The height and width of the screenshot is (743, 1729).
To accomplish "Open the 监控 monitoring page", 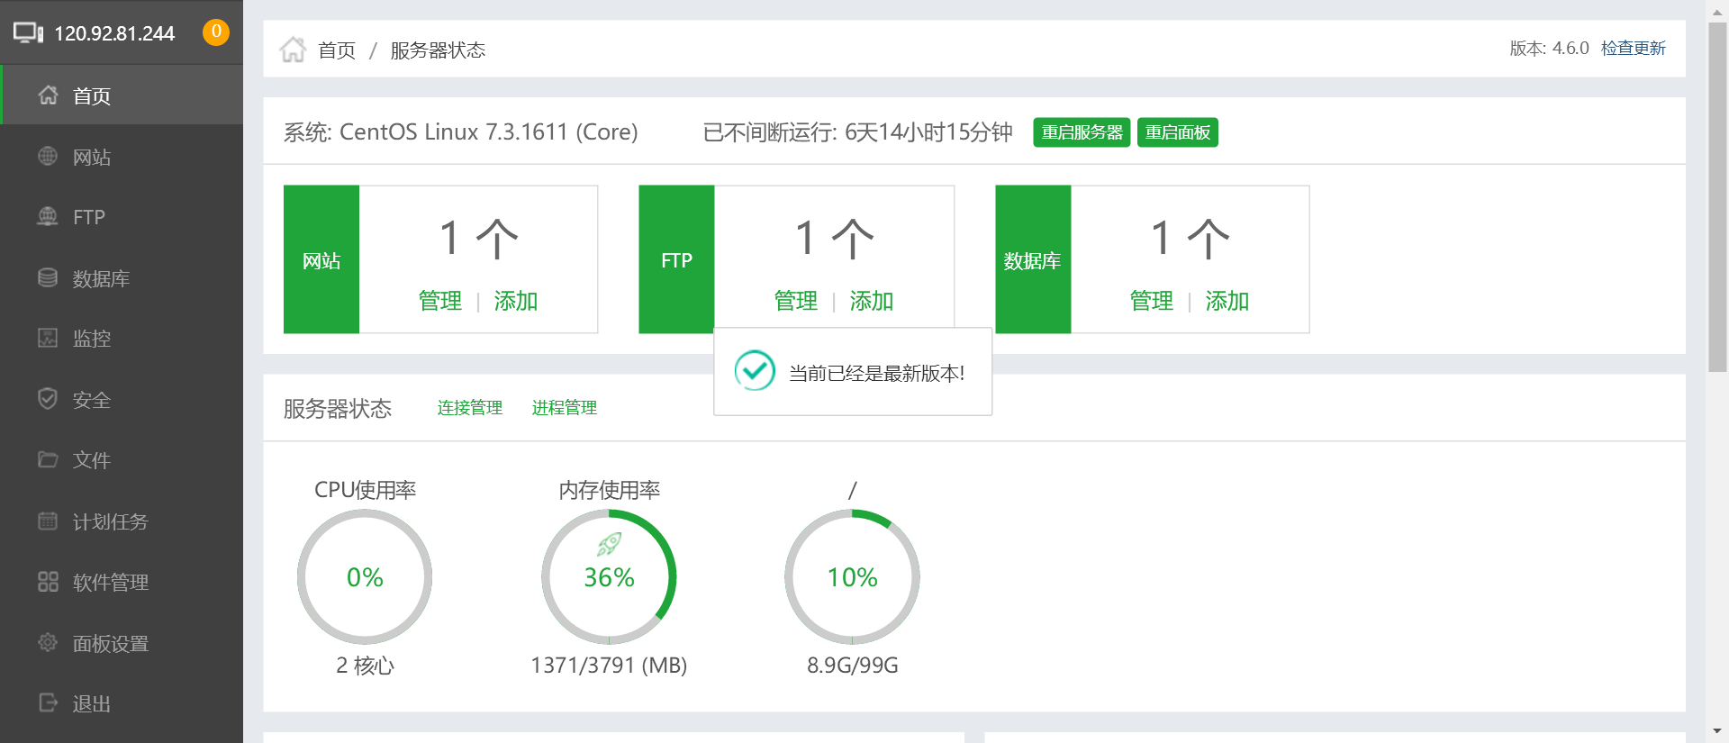I will click(122, 338).
